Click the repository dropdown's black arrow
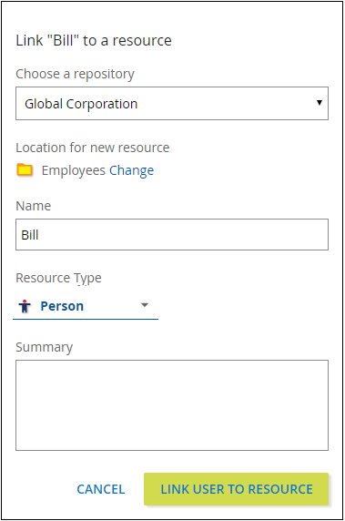This screenshot has width=345, height=521. pyautogui.click(x=320, y=103)
